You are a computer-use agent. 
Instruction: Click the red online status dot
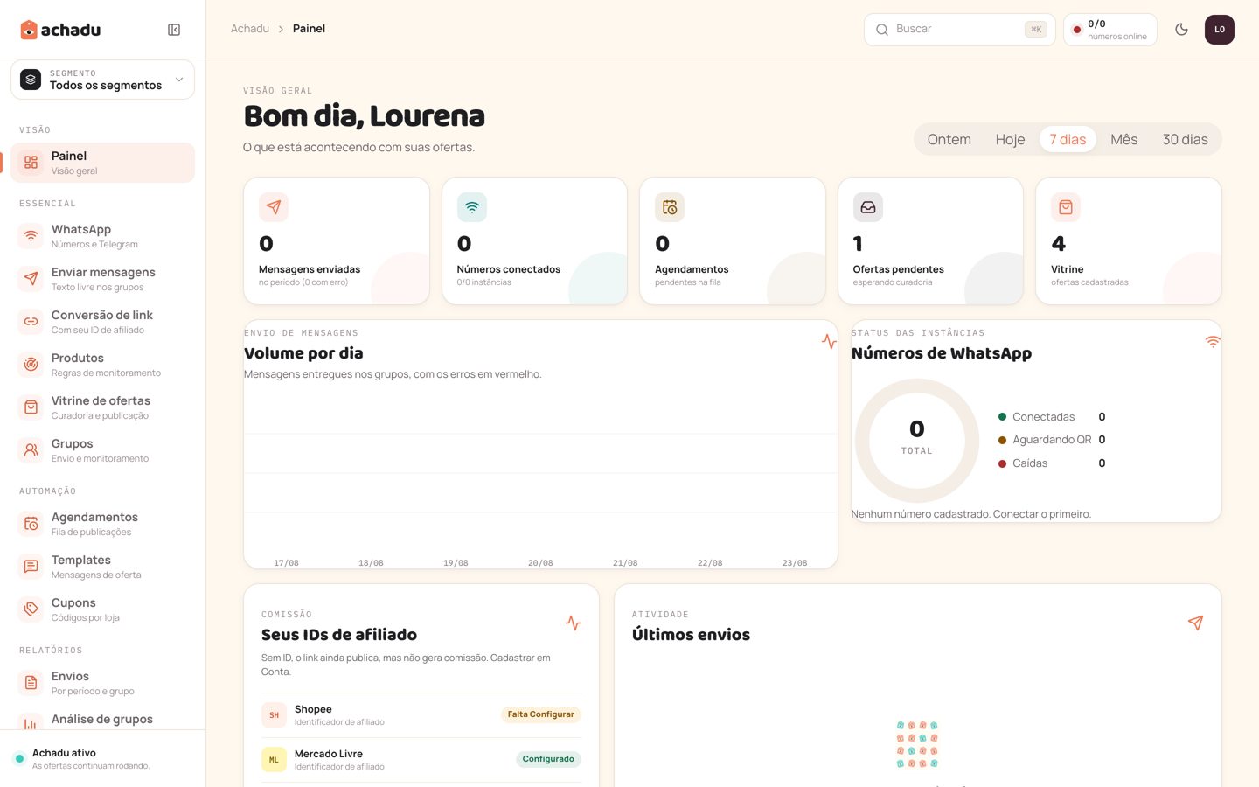[x=1077, y=30]
